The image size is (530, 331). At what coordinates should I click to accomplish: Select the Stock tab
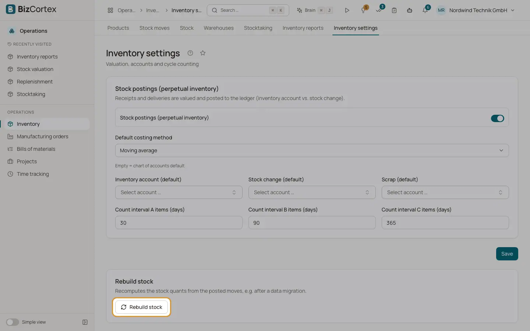(187, 28)
